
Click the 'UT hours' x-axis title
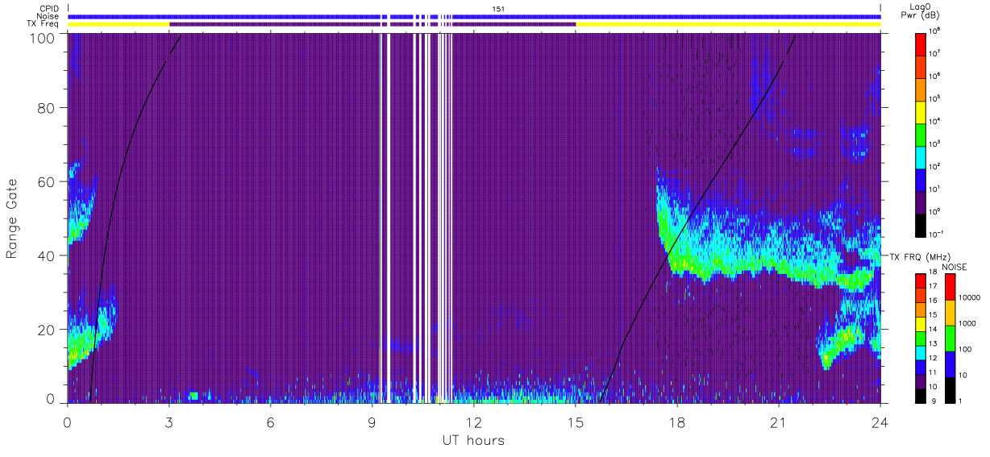473,440
